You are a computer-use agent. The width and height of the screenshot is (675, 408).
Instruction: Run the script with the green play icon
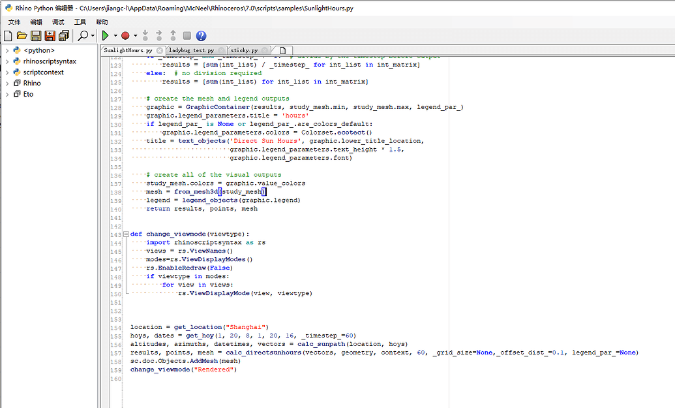click(x=106, y=35)
